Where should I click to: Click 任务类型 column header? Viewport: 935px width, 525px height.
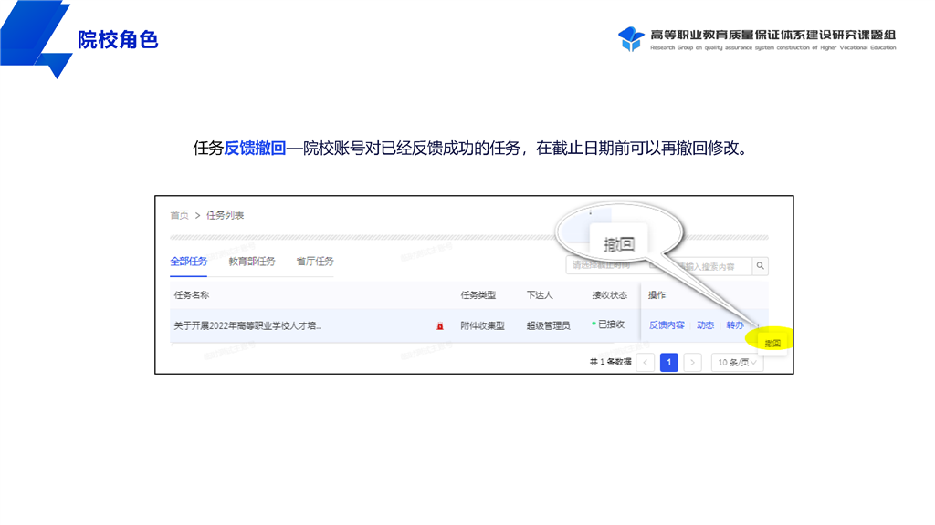click(478, 295)
